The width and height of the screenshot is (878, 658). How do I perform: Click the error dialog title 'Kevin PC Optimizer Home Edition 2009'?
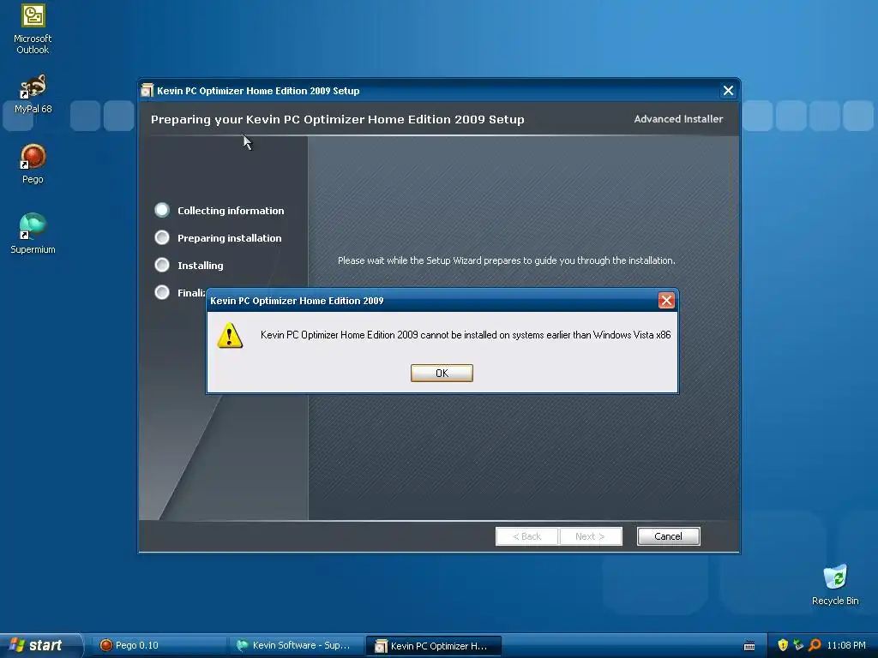(x=297, y=301)
